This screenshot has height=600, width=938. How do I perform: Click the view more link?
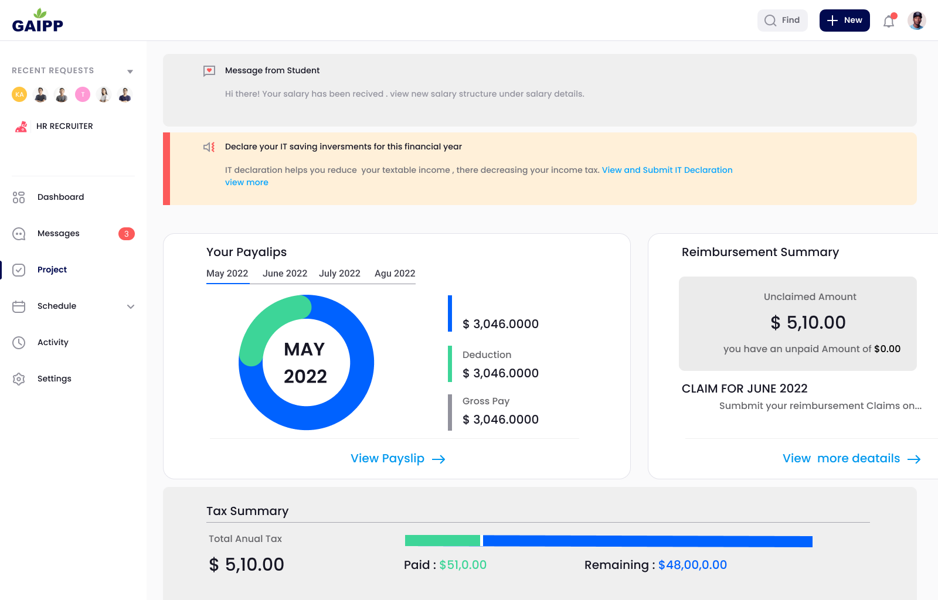[247, 182]
